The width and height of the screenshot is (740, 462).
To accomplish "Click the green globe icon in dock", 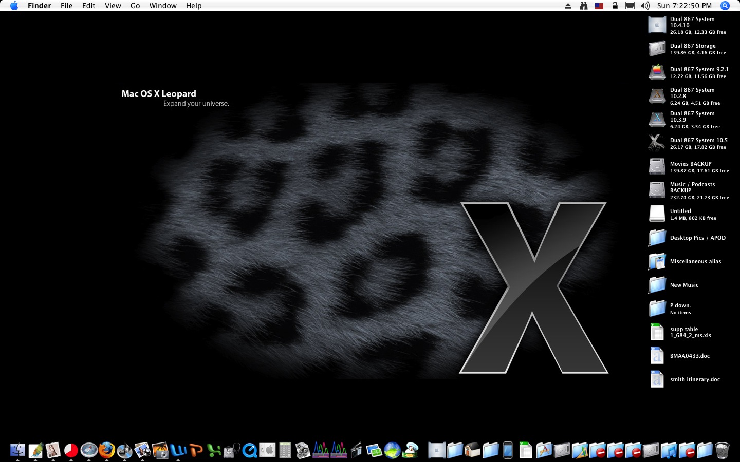I will click(x=392, y=450).
